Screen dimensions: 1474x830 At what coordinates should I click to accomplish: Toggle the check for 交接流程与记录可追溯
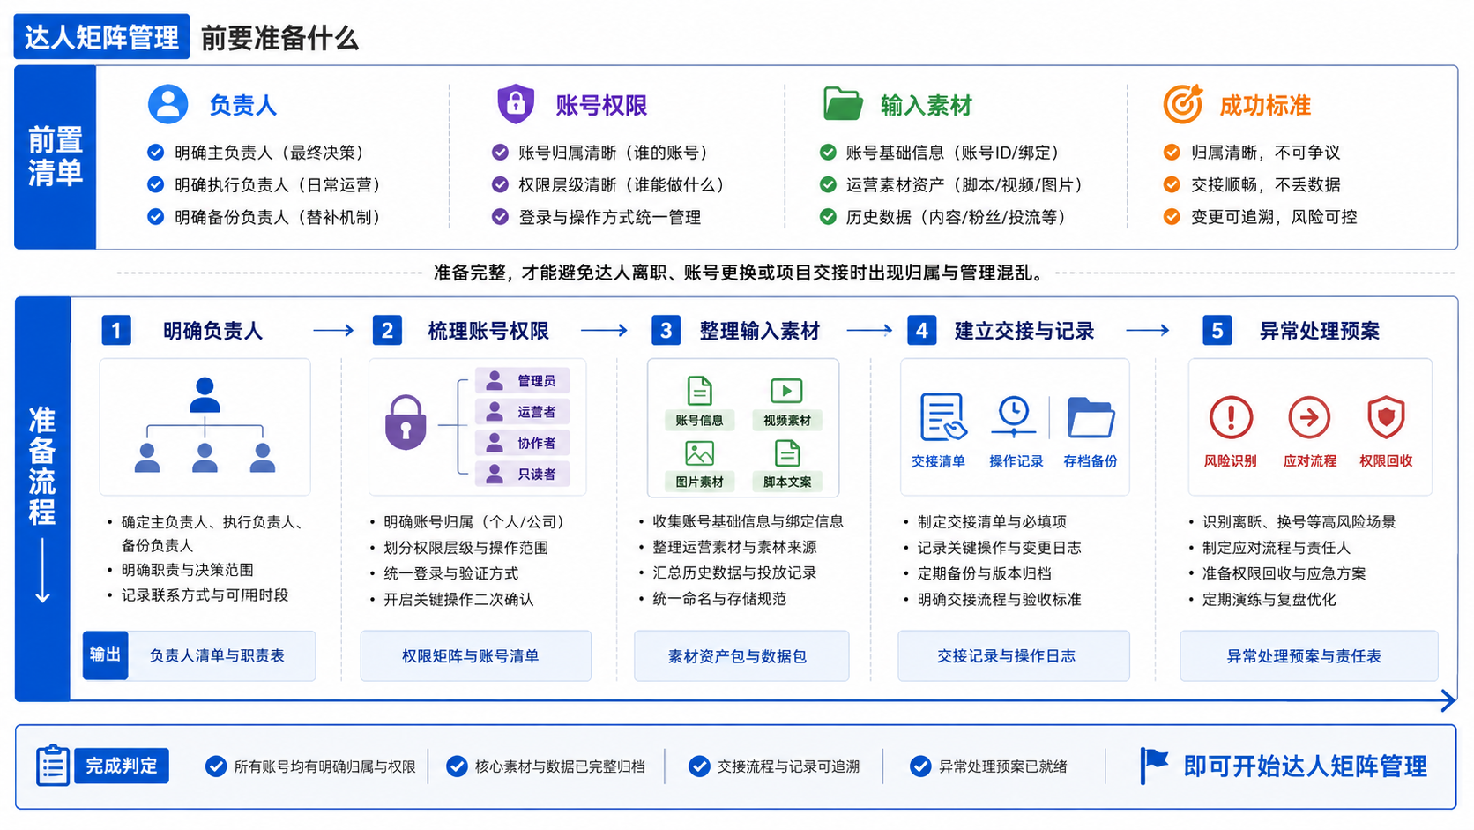(699, 766)
